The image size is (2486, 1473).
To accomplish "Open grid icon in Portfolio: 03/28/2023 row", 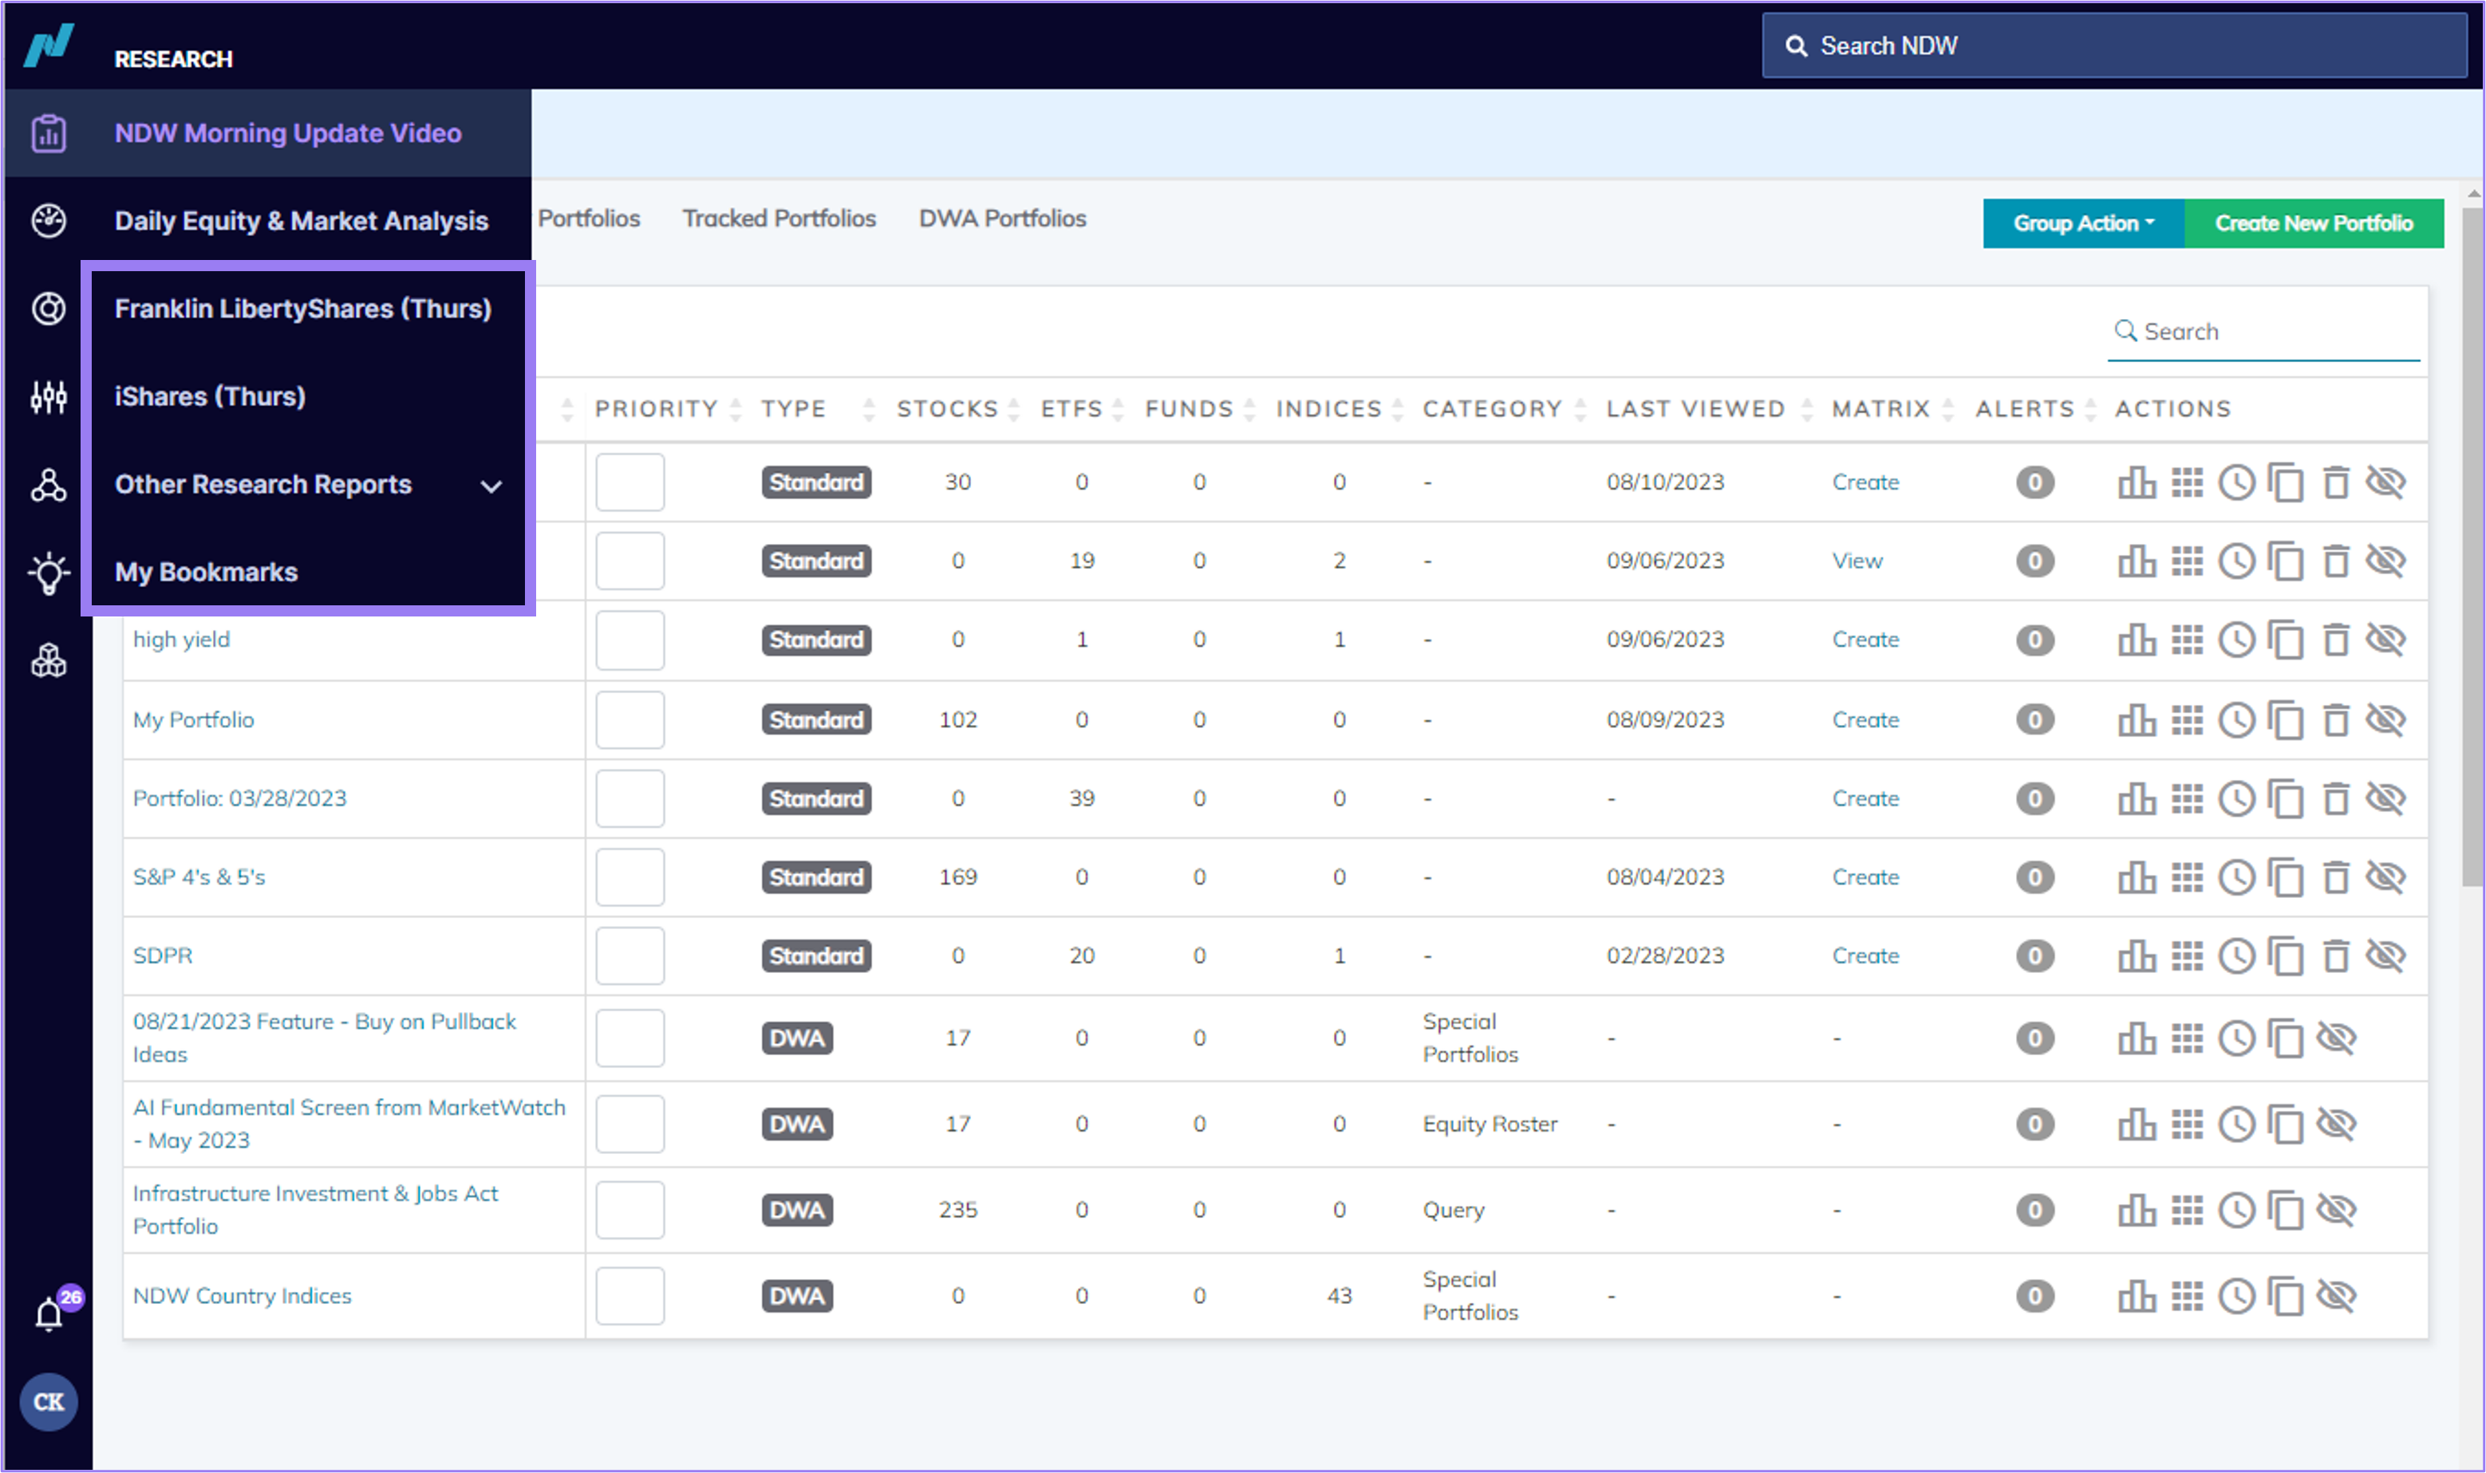I will 2186,799.
